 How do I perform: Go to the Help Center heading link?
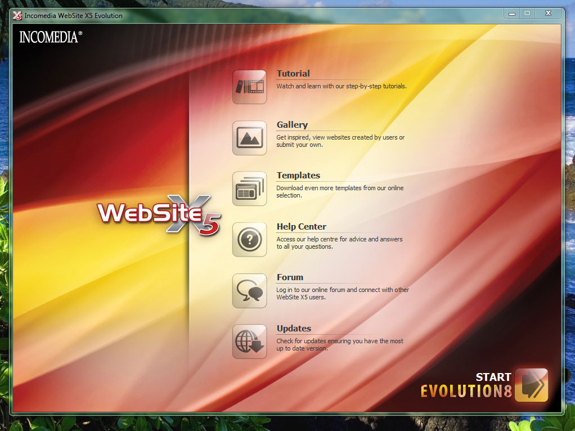coord(301,227)
